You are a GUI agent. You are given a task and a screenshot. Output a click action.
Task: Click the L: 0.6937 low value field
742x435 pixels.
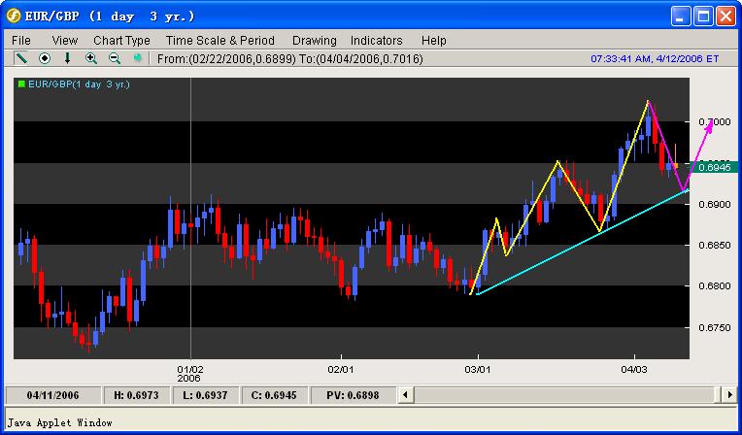click(205, 395)
